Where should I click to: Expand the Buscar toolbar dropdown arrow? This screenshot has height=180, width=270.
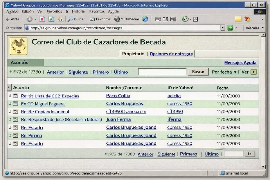click(87, 19)
